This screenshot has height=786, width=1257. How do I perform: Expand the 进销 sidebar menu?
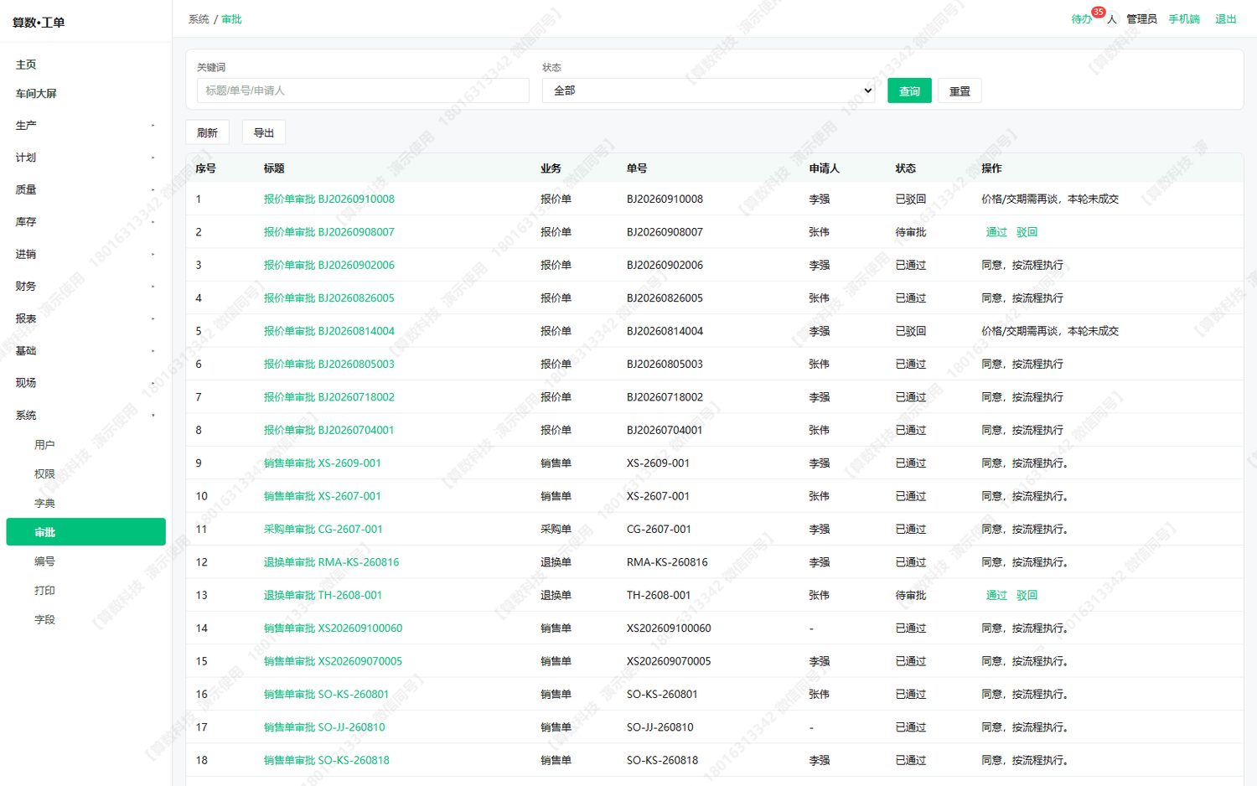click(x=85, y=255)
